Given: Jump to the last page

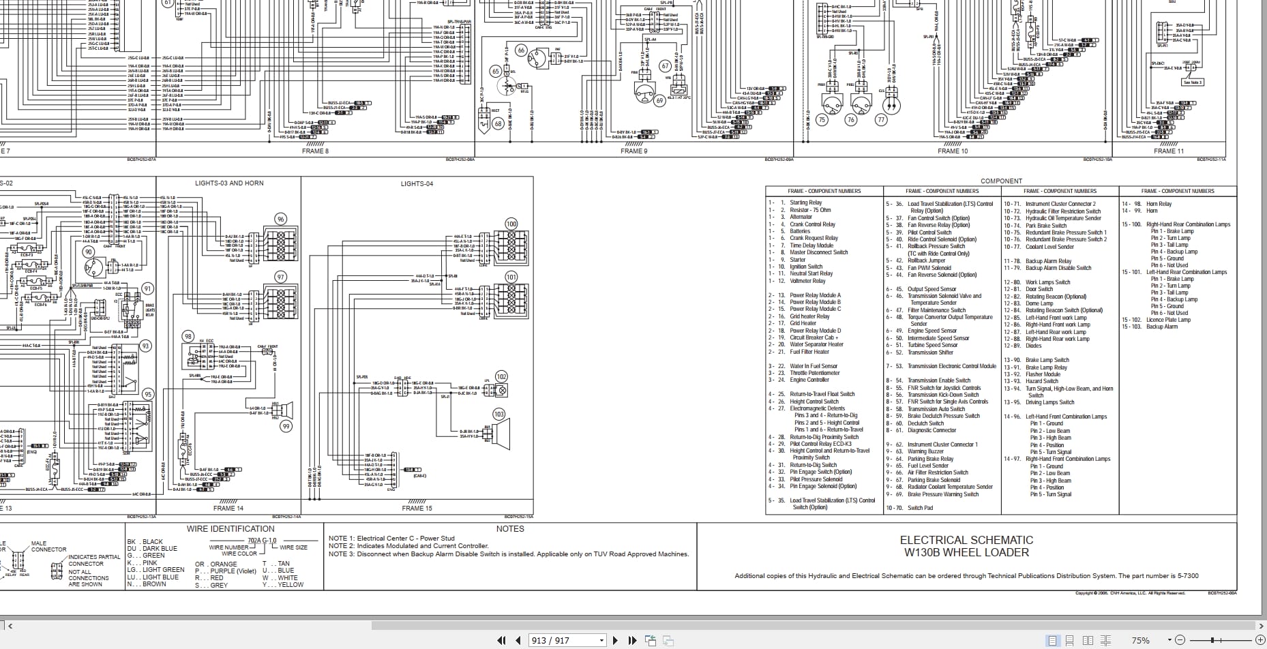Looking at the screenshot, I should click(632, 640).
